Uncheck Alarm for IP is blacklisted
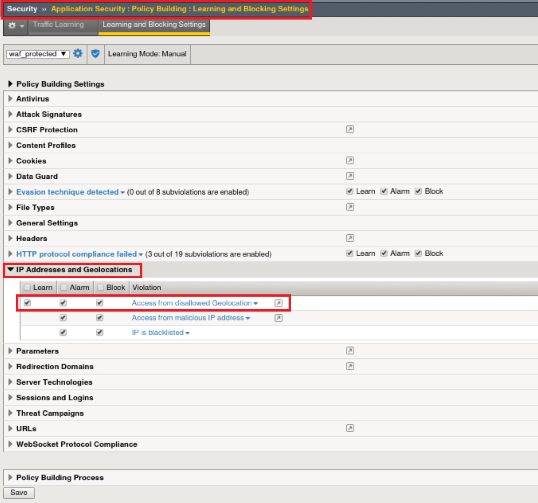Screen dimensions: 538x503 click(63, 332)
